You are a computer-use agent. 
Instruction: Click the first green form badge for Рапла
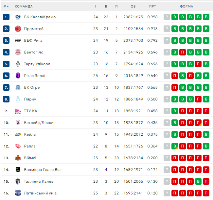175,146
